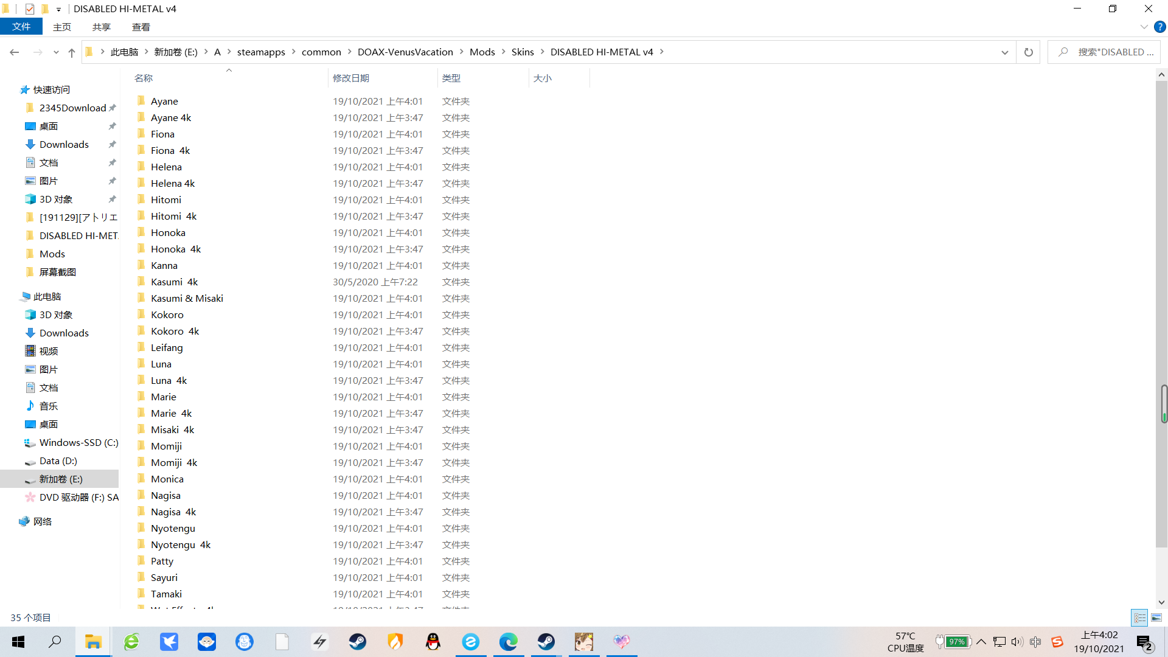Open File Explorer from the taskbar

pos(93,642)
